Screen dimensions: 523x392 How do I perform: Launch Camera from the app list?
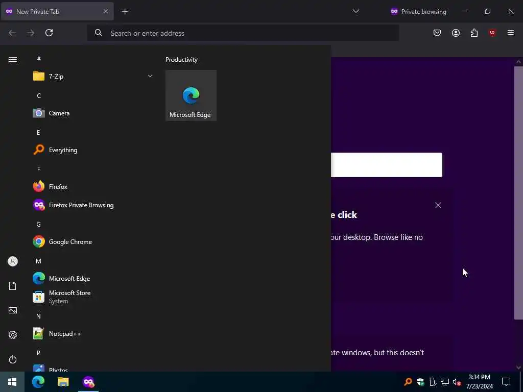(93, 113)
